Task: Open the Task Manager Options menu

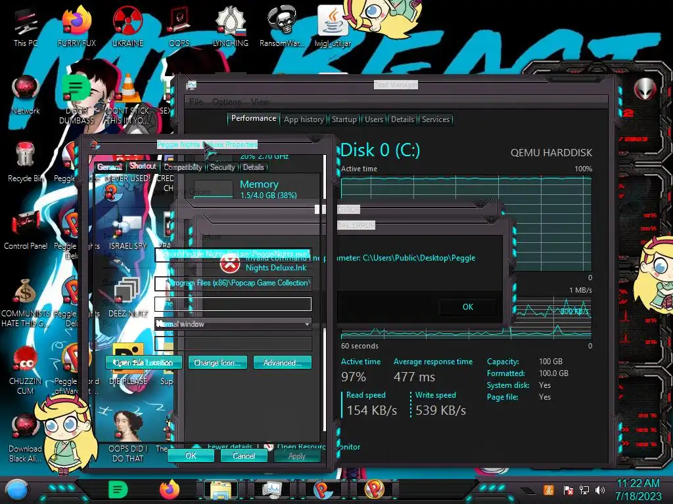Action: [227, 102]
